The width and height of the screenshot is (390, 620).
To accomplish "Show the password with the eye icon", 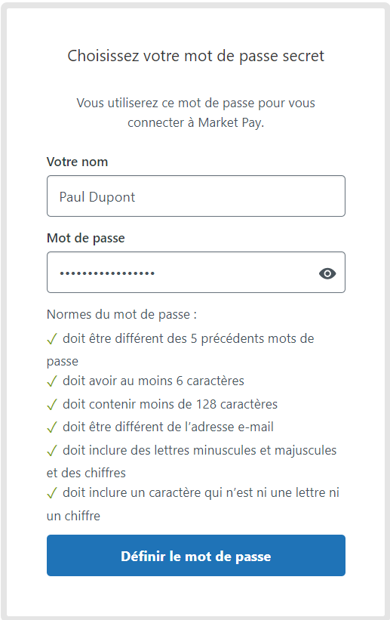I will coord(327,273).
